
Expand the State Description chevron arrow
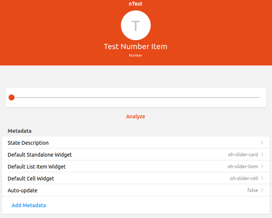262,142
